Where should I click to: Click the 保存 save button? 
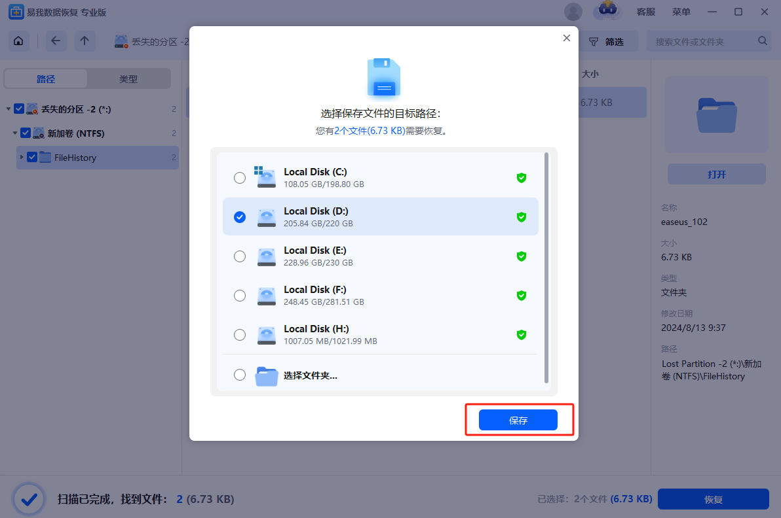[x=518, y=420]
